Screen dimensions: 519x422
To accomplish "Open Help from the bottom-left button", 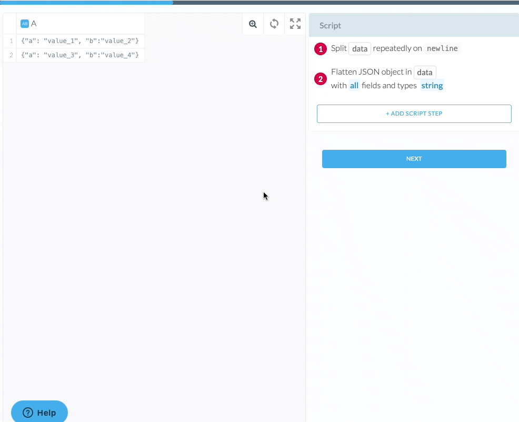I will [x=39, y=412].
